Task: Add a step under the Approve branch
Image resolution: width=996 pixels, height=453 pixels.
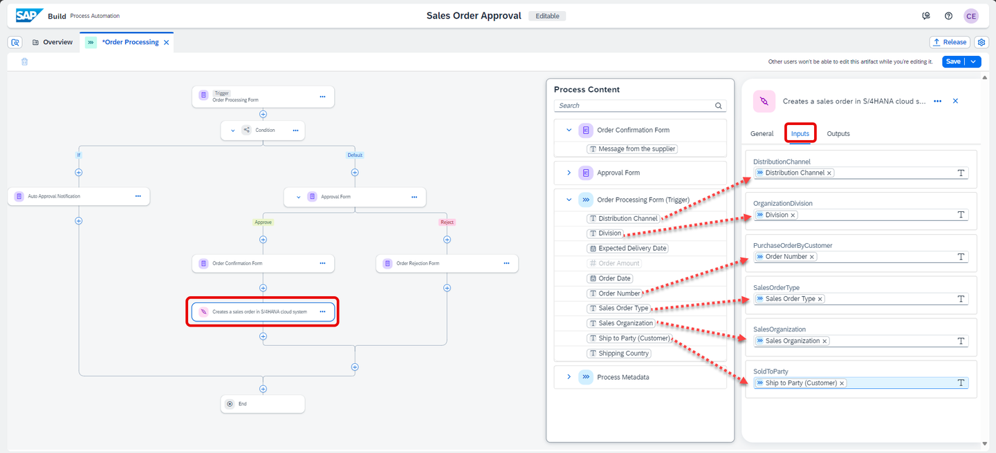Action: 263,240
